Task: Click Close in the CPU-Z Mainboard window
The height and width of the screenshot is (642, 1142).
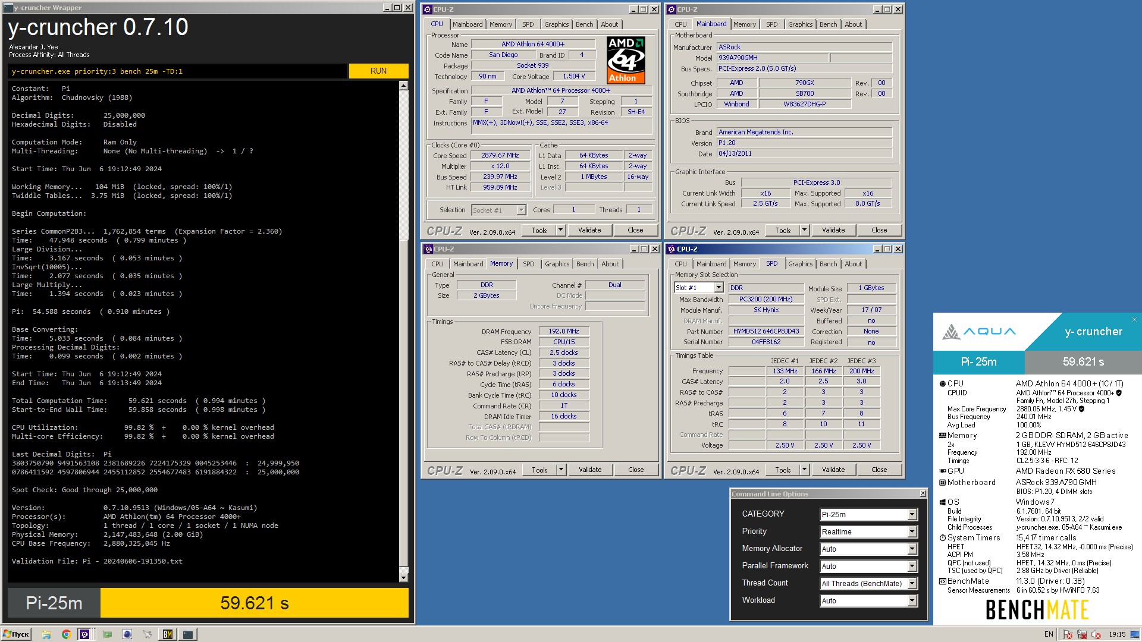Action: click(879, 230)
